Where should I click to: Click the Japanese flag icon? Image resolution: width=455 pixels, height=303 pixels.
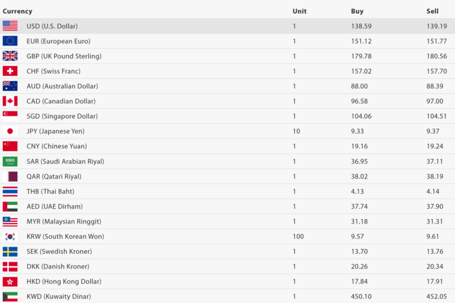(x=10, y=131)
